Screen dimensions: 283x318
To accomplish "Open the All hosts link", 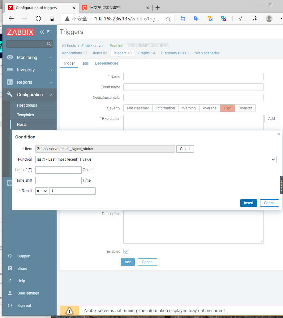I will point(69,46).
